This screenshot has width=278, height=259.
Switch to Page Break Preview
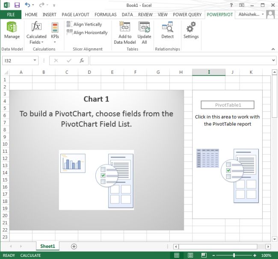(x=204, y=255)
